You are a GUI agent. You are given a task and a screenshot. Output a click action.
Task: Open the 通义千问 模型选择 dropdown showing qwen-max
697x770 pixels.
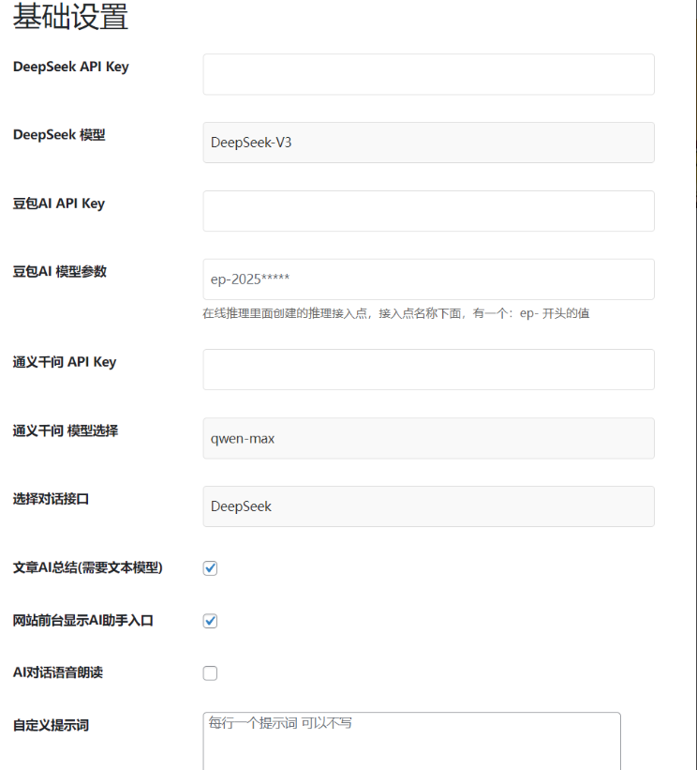tap(428, 439)
